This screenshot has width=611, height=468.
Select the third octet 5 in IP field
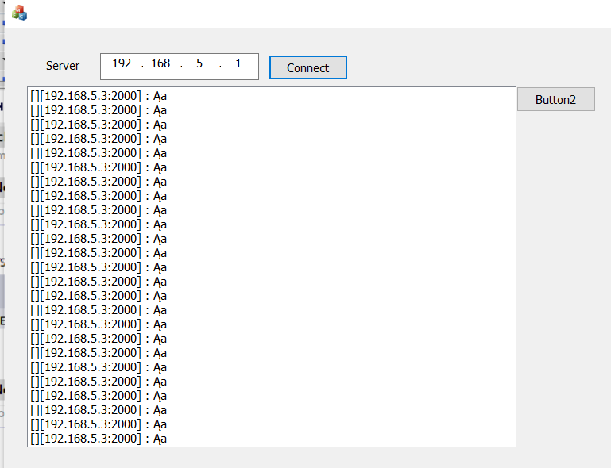pos(199,63)
